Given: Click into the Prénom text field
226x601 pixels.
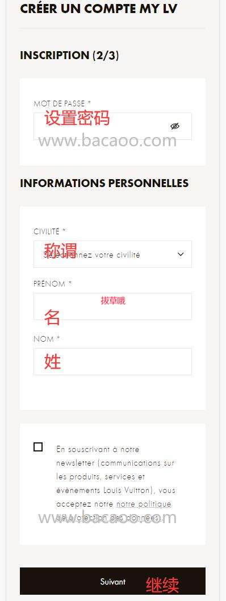Looking at the screenshot, I should click(x=112, y=306).
